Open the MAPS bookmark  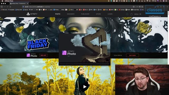(111, 10)
